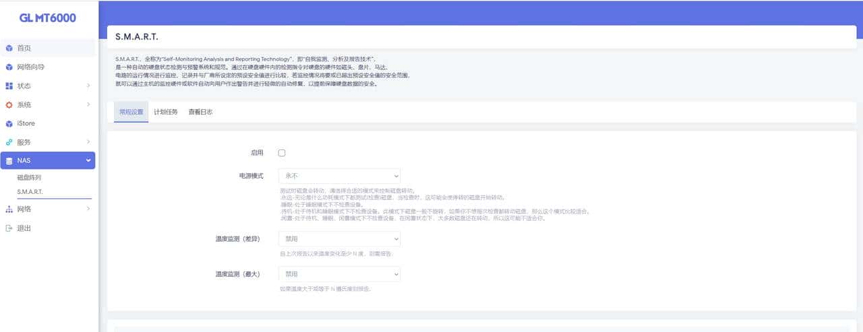
Task: Expand the 网络 menu chevron
Action: tap(88, 209)
